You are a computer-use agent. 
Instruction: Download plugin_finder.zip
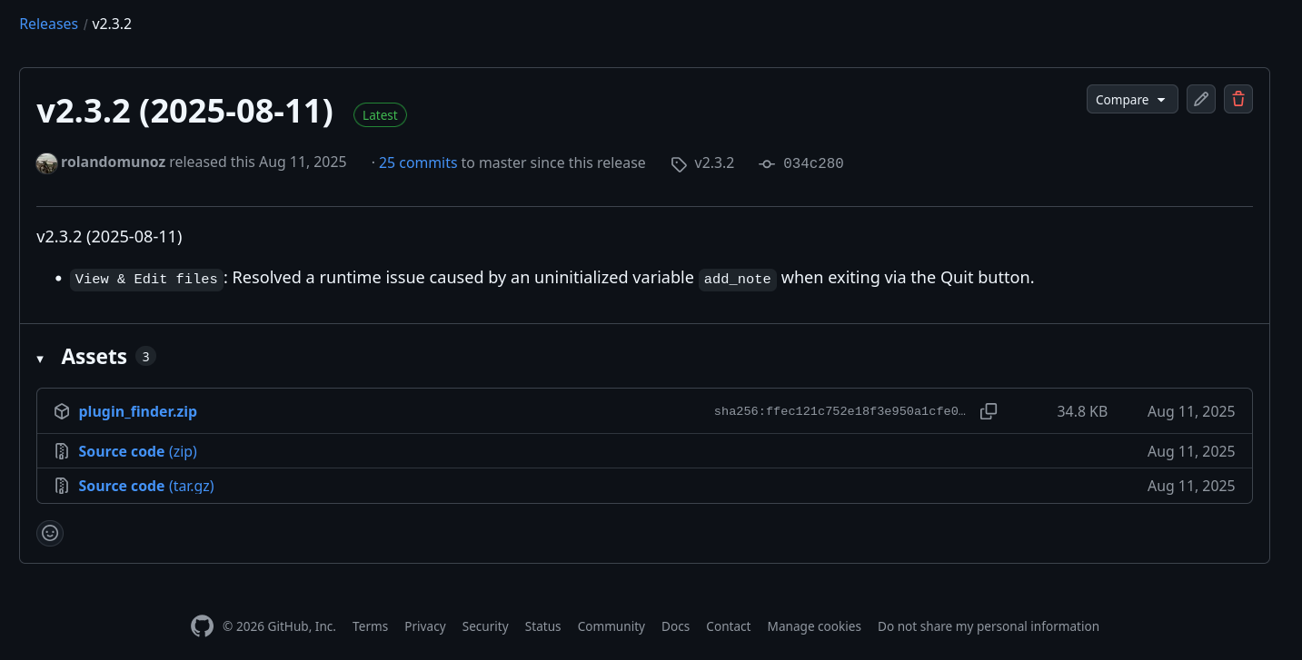tap(138, 411)
